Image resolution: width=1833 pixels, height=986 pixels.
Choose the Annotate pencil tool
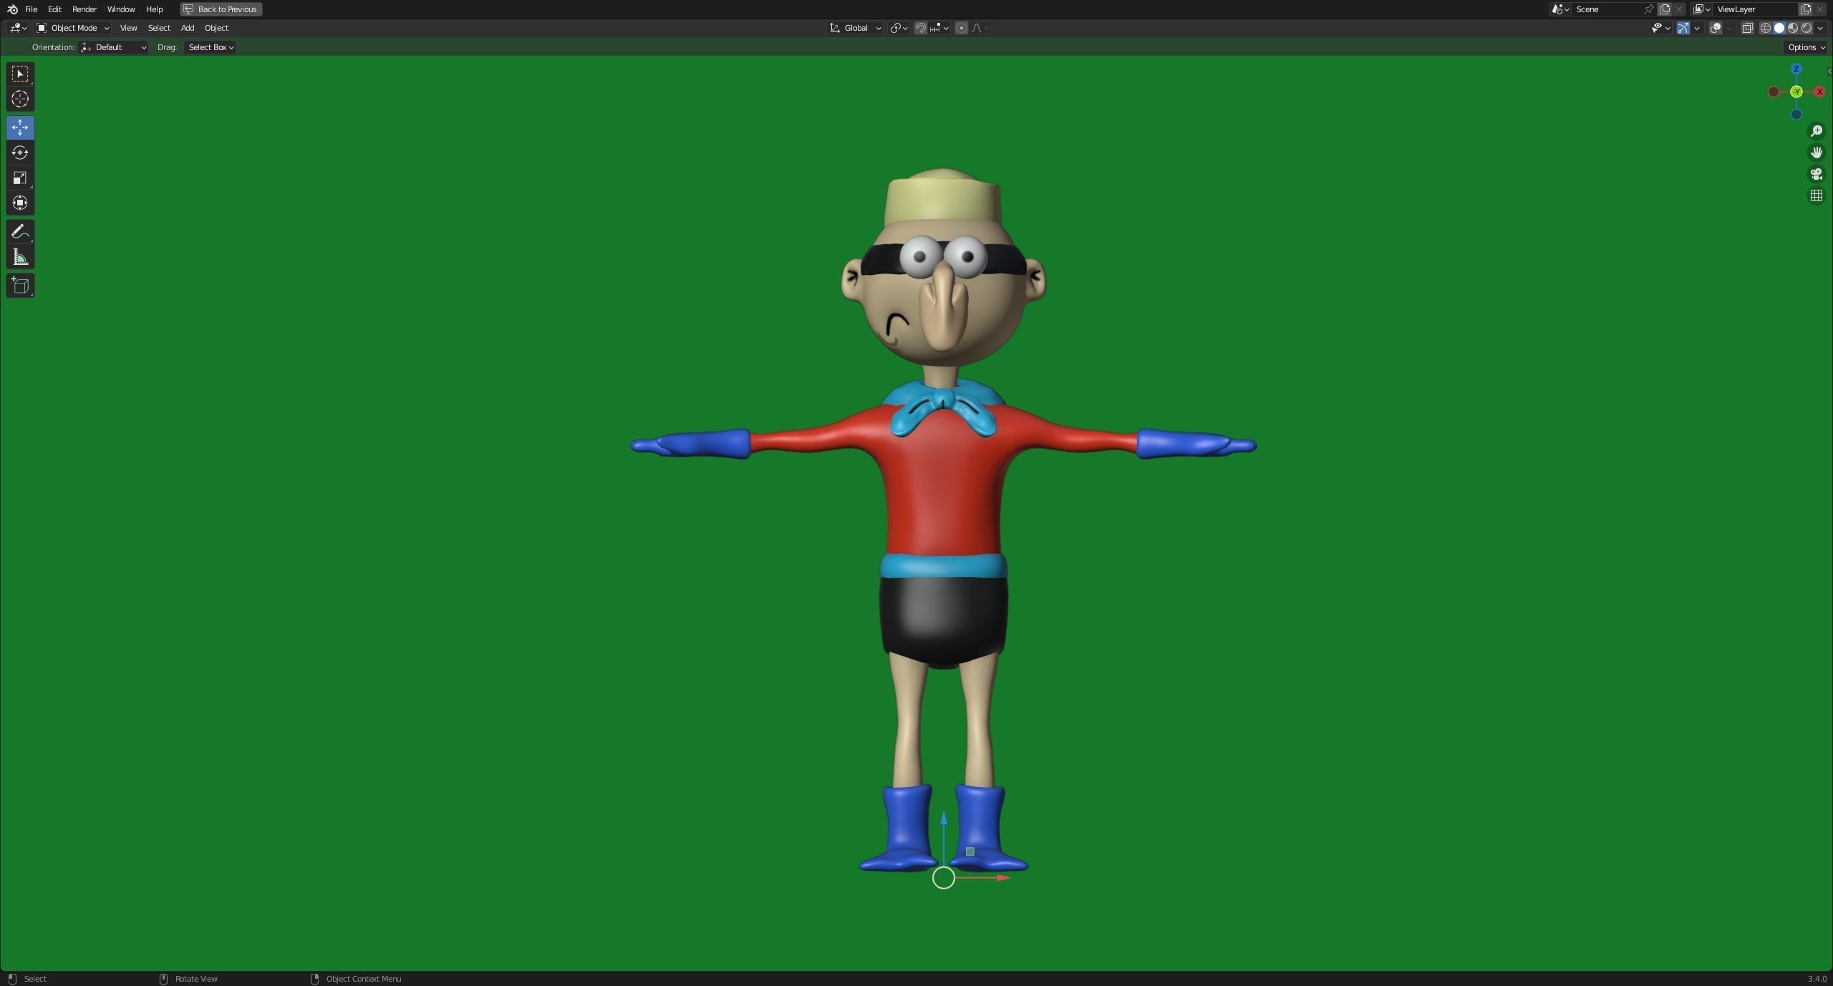[x=20, y=231]
